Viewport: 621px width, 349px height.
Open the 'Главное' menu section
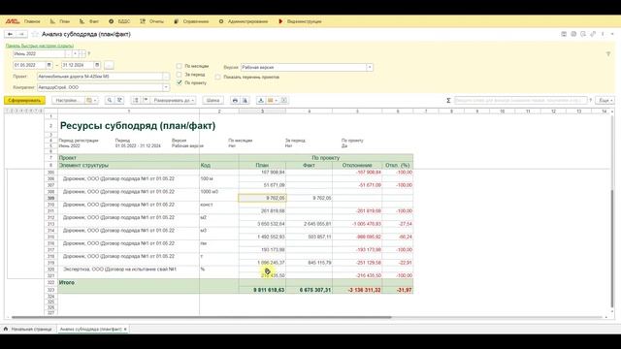(32, 21)
